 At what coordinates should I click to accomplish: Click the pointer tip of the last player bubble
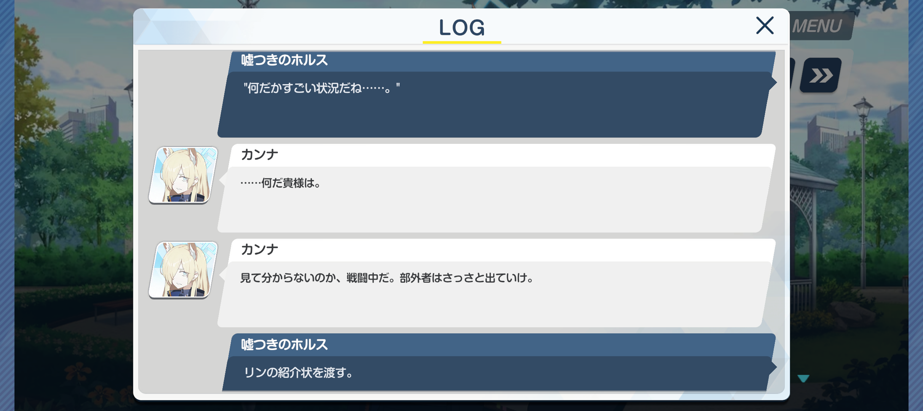coord(774,367)
